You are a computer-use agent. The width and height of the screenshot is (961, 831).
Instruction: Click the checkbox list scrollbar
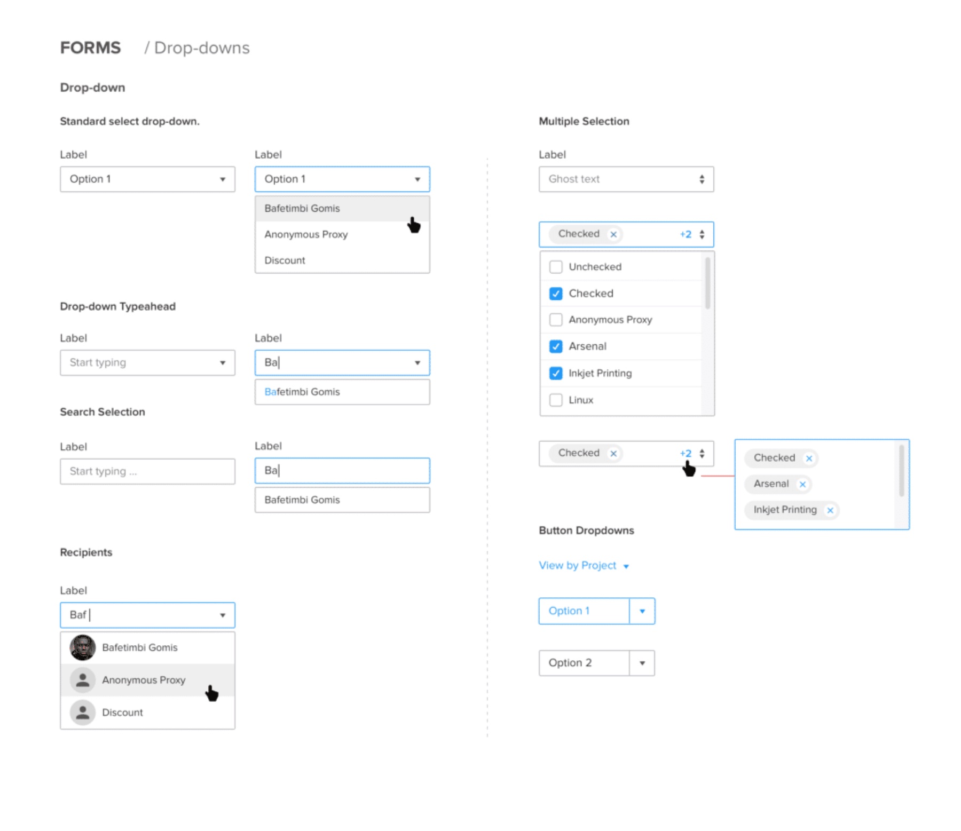708,283
